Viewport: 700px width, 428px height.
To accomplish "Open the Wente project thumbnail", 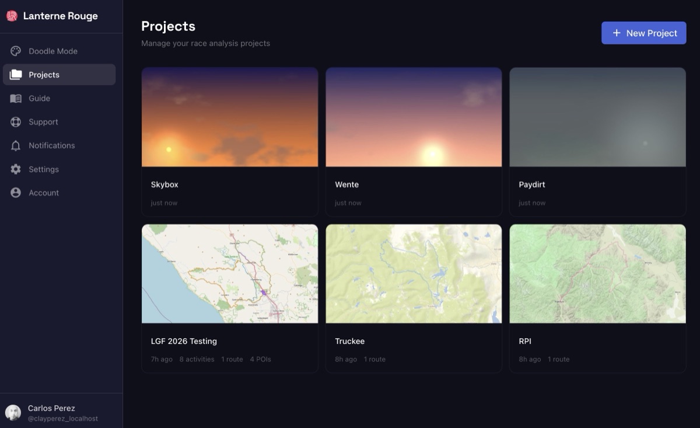I will pos(414,117).
